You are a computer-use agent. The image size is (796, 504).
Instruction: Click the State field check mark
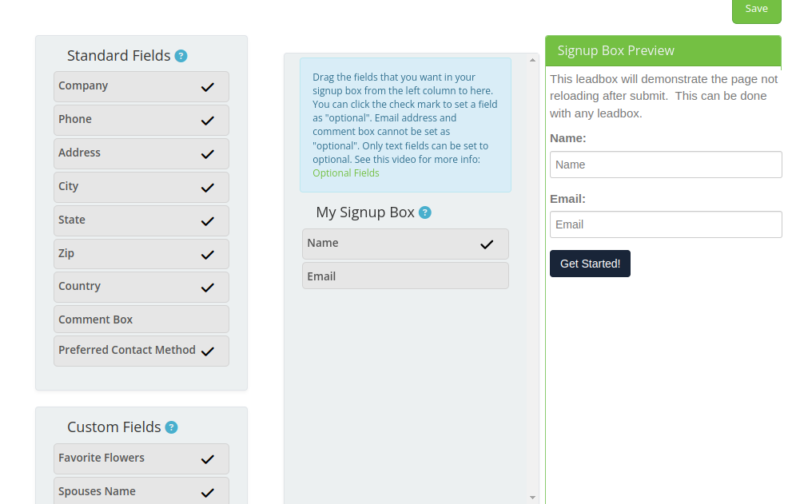coord(207,221)
